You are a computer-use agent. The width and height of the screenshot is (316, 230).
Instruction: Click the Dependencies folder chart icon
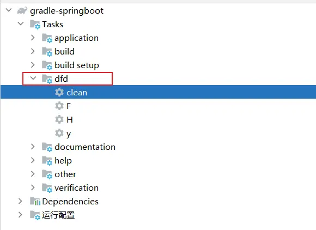(35, 201)
